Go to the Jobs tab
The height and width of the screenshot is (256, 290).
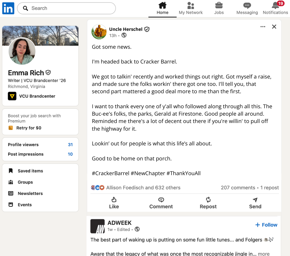[219, 8]
